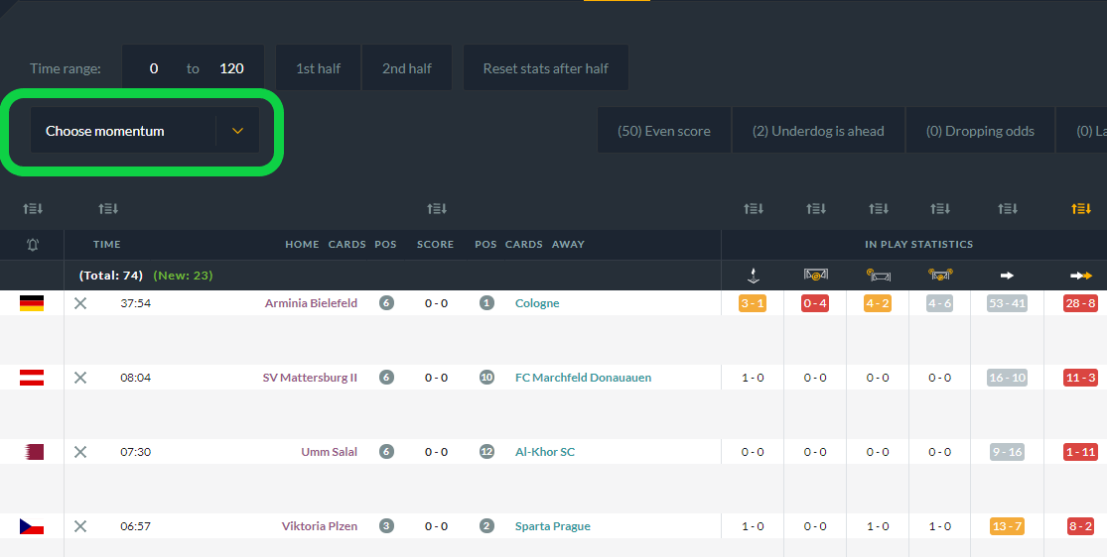
Task: Remove the Arminia Bielefeld match with X
Action: 80,303
